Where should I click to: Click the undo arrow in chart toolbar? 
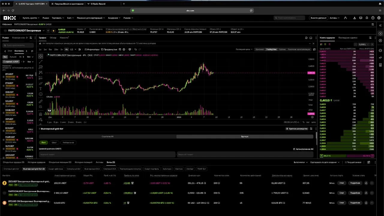point(136,49)
